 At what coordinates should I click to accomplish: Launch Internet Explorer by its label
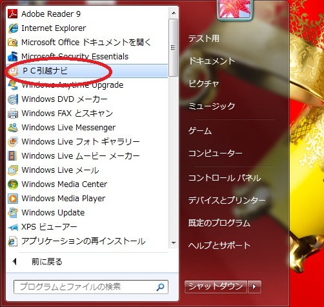[54, 28]
